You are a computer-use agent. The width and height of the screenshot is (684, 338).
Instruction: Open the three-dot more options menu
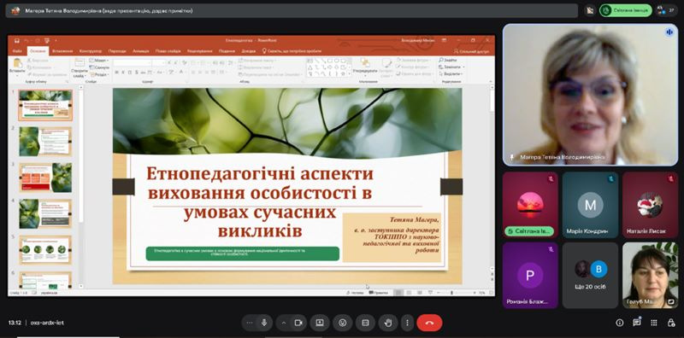[x=407, y=323]
